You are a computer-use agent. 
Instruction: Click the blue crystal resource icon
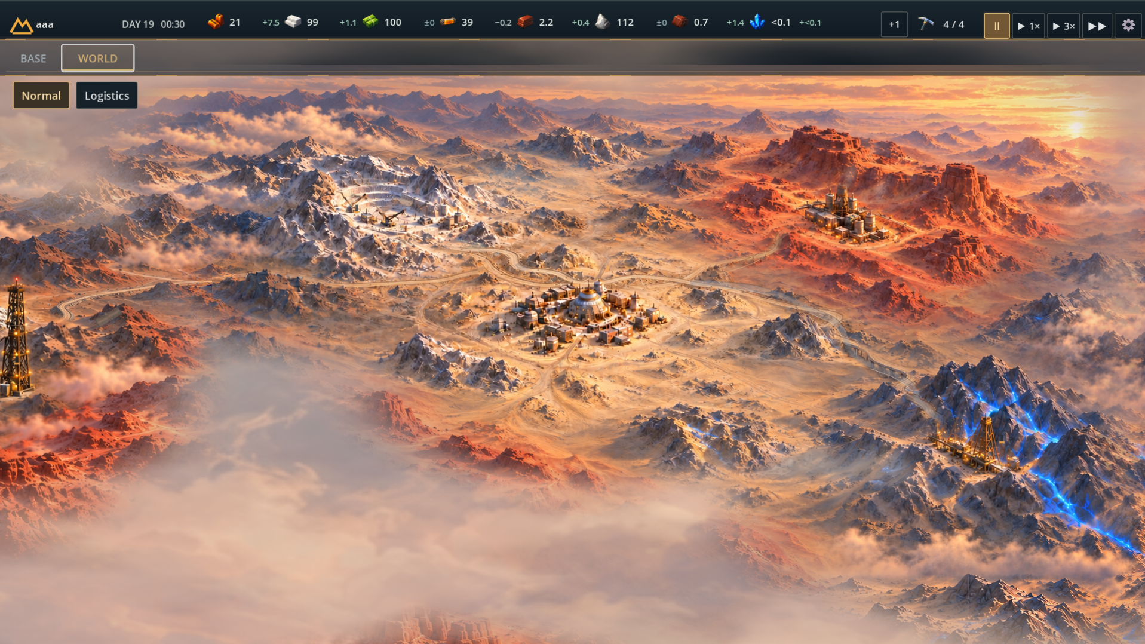click(x=757, y=23)
